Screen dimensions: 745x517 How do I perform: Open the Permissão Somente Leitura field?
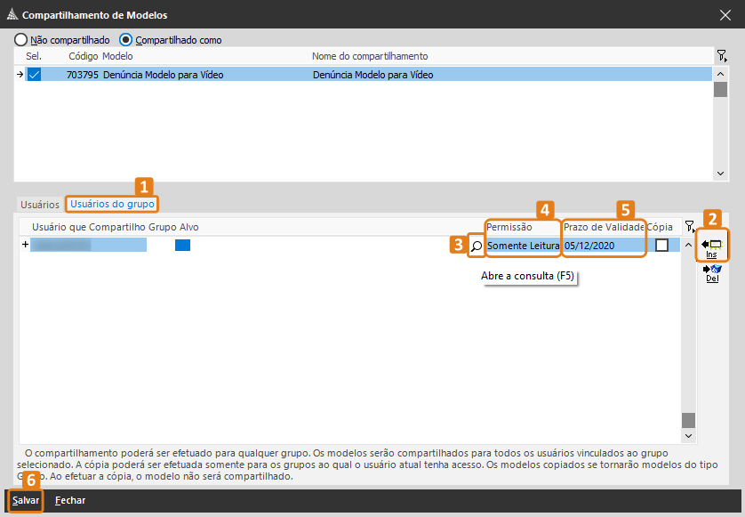[x=523, y=246]
